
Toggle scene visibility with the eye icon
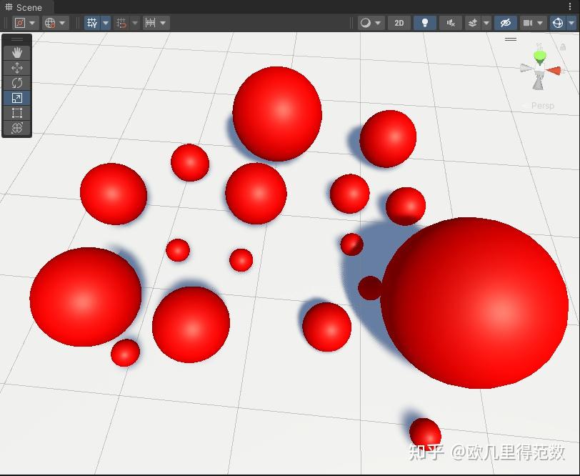click(505, 22)
